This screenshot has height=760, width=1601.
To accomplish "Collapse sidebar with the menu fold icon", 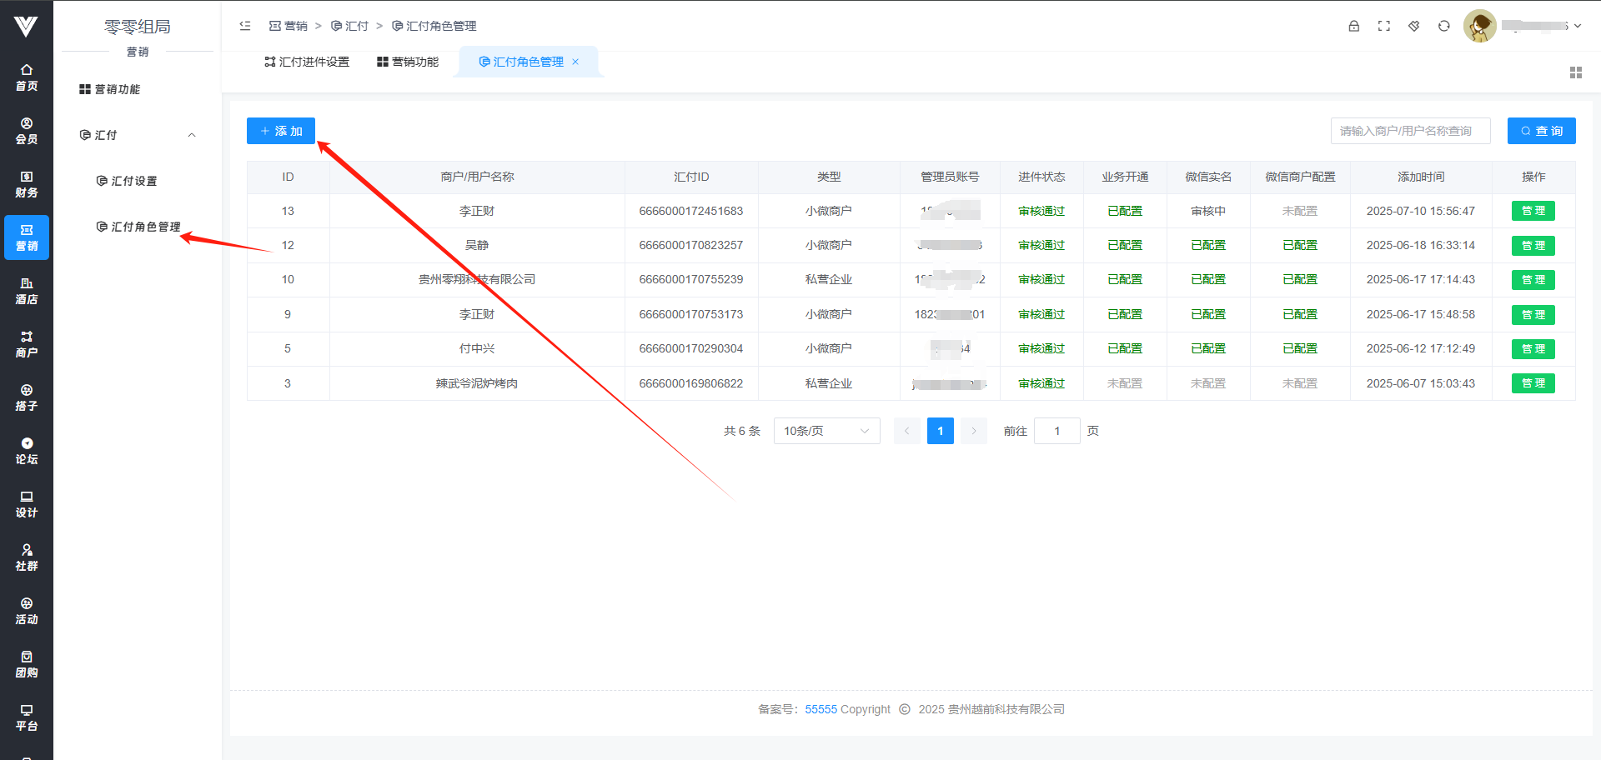I will [x=245, y=26].
